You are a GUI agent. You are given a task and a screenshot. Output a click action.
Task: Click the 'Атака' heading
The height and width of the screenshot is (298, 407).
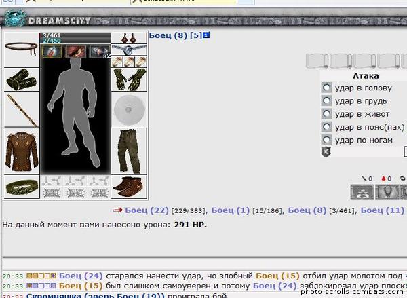coord(366,76)
